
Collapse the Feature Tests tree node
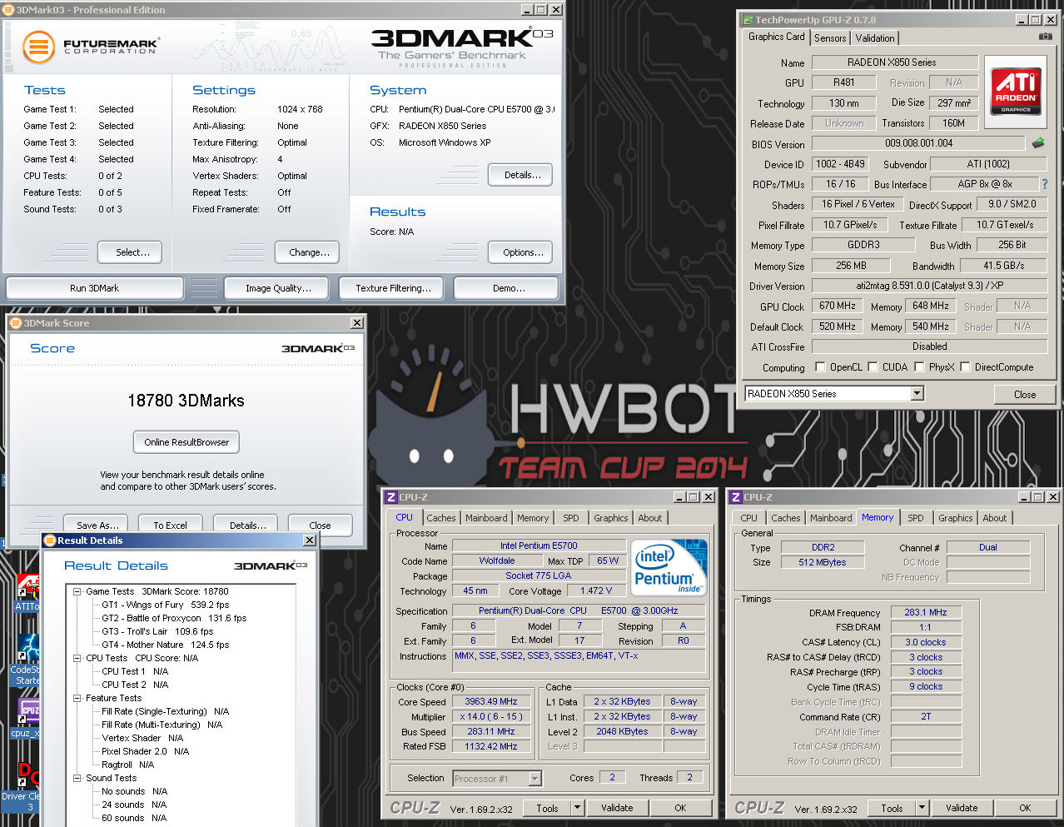tap(77, 698)
